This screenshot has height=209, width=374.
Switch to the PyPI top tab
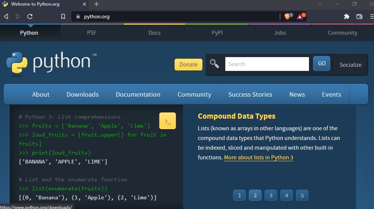click(217, 33)
